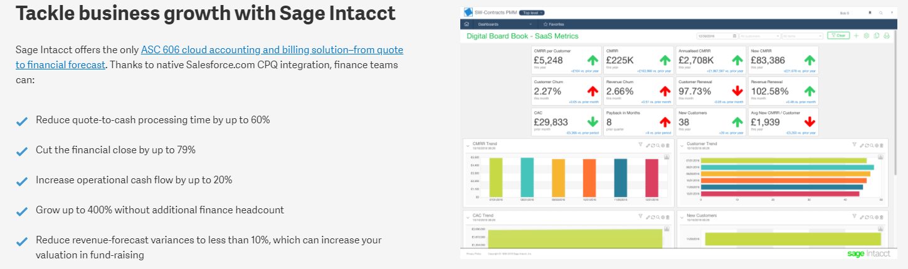Click the Clear filter button
This screenshot has width=908, height=269.
click(838, 36)
